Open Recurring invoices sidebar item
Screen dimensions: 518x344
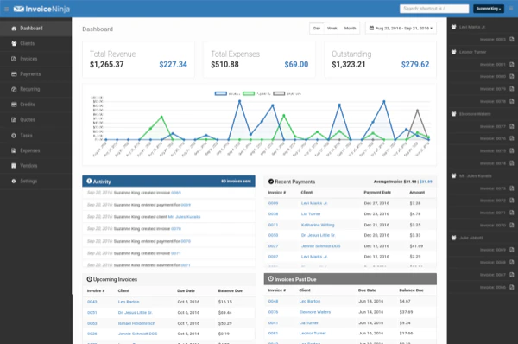35,89
